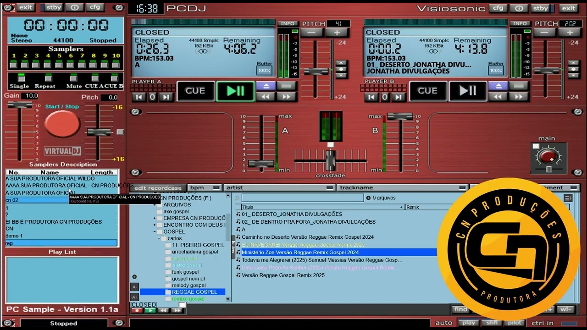Viewport: 587px width, 330px height.
Task: Decrease Player A pitch with minus button
Action: (x=311, y=33)
